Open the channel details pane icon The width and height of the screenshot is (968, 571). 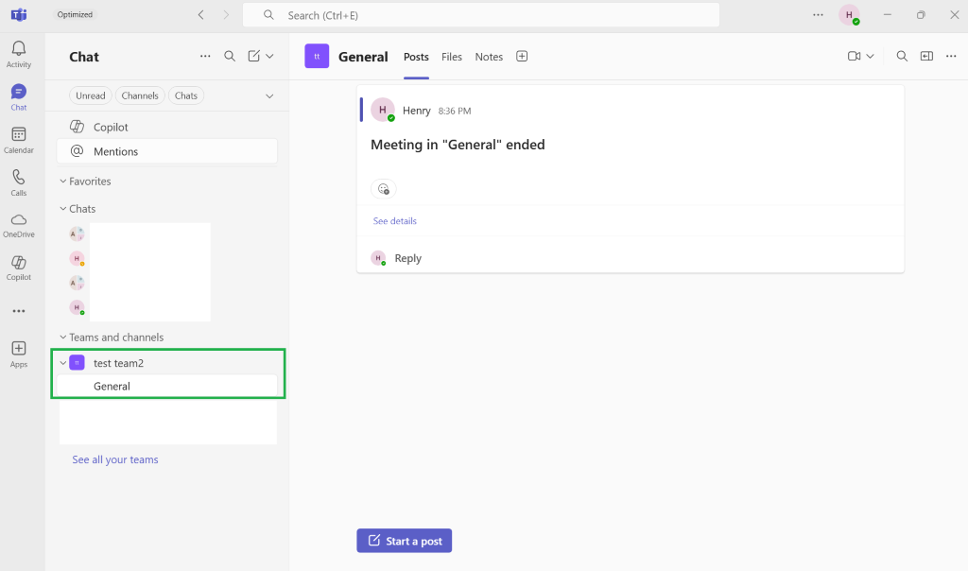tap(926, 56)
